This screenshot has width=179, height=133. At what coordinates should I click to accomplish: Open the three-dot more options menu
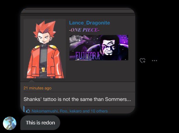pyautogui.click(x=155, y=61)
